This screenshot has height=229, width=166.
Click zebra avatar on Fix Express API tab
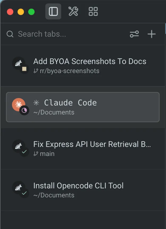pyautogui.click(x=18, y=146)
